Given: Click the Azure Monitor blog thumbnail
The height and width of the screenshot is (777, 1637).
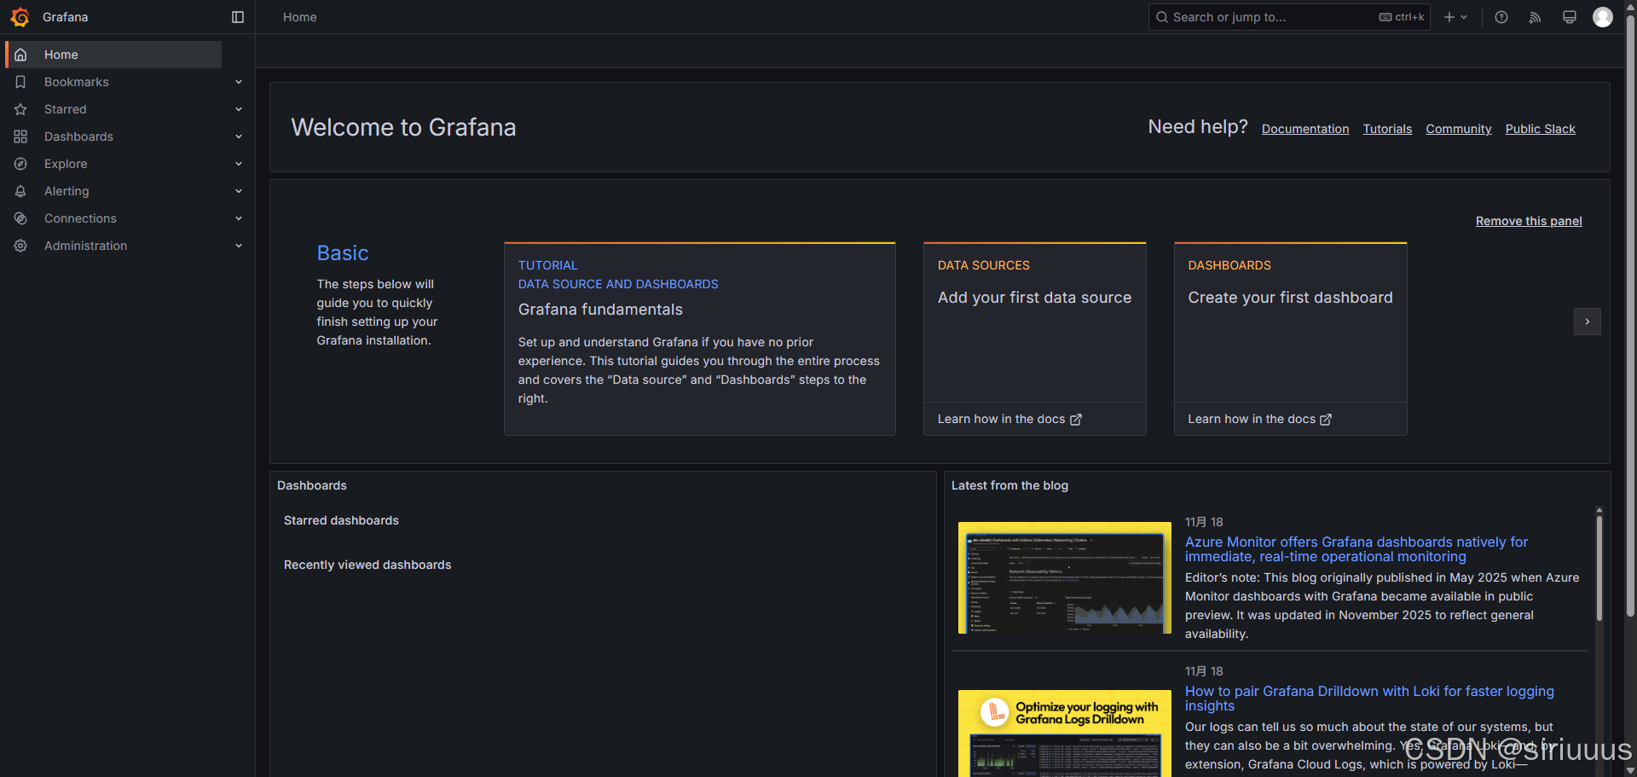Looking at the screenshot, I should (x=1065, y=577).
